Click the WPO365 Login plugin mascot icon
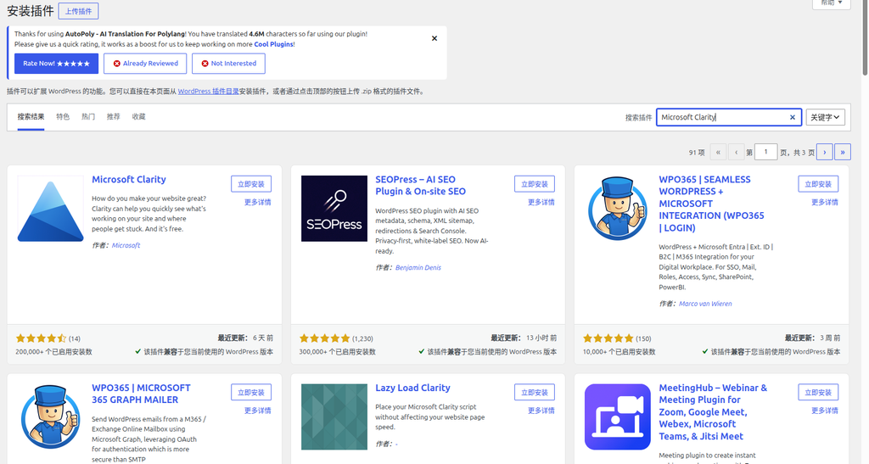 click(618, 209)
